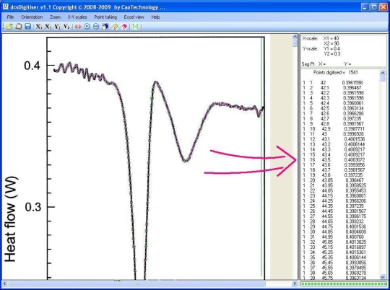This screenshot has height=290, width=390.
Task: Select row 1 with X 42
Action: click(333, 82)
